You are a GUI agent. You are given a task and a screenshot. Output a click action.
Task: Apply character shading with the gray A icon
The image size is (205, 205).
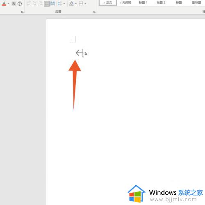coord(14,4)
